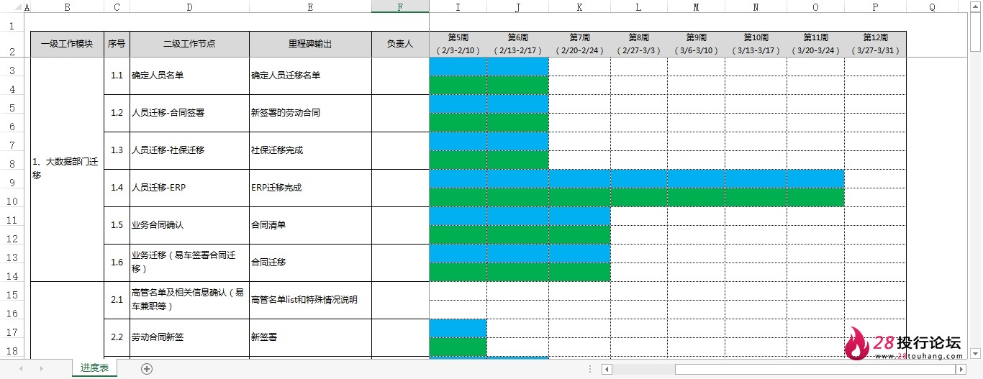The image size is (983, 379).
Task: Select column Q header
Action: [x=932, y=6]
